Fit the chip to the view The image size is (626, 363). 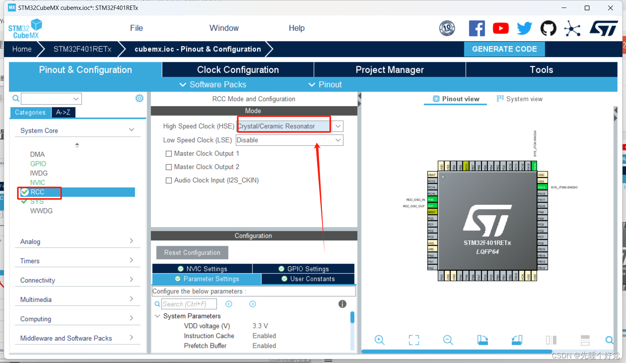(x=414, y=340)
